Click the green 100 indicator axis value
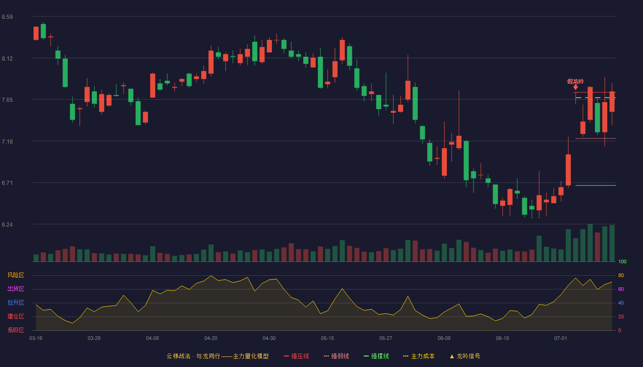Image resolution: width=643 pixels, height=367 pixels. click(x=622, y=262)
